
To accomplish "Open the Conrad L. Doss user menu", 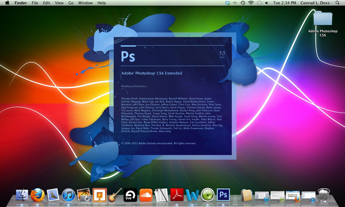I will 315,3.
